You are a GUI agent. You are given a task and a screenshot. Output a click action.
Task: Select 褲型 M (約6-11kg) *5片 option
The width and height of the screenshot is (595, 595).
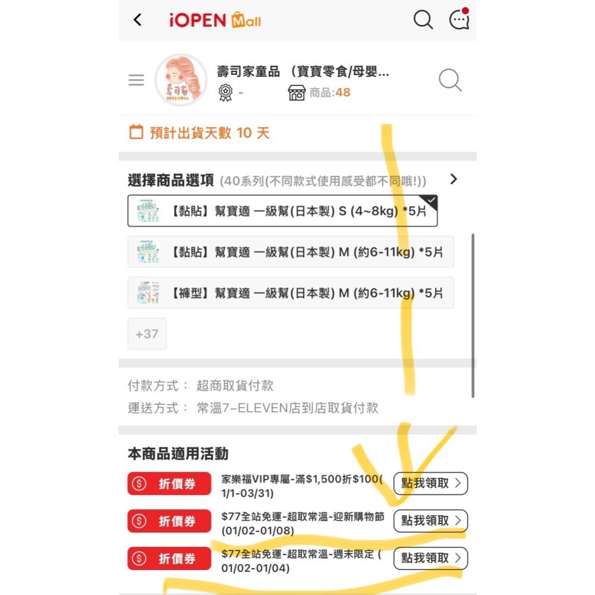(x=291, y=293)
